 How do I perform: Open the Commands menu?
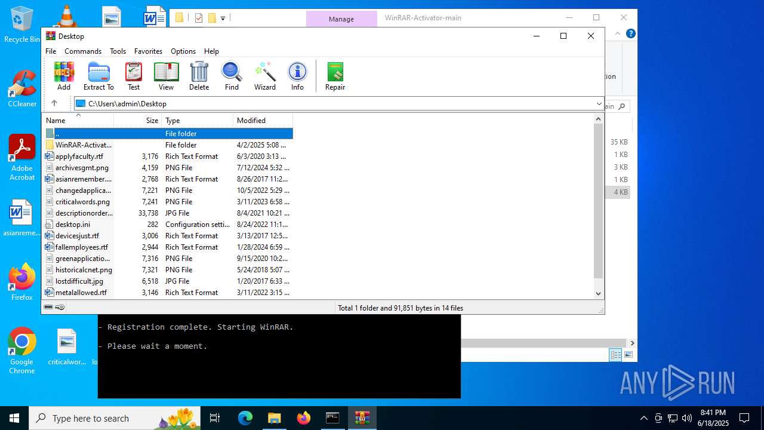point(83,51)
